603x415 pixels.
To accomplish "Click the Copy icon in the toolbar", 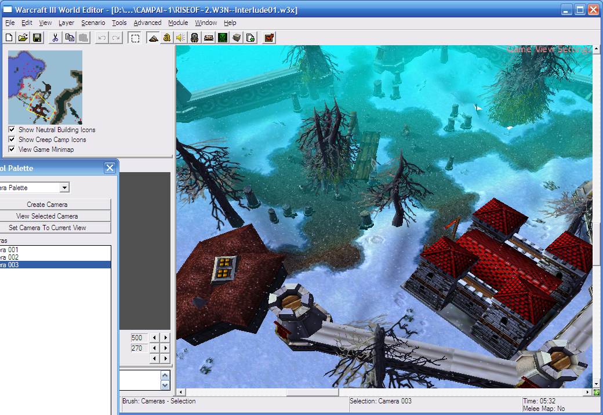I will tap(70, 38).
